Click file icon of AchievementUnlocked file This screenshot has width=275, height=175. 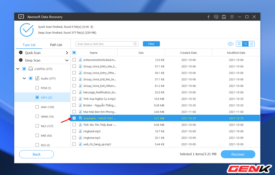tap(80, 60)
